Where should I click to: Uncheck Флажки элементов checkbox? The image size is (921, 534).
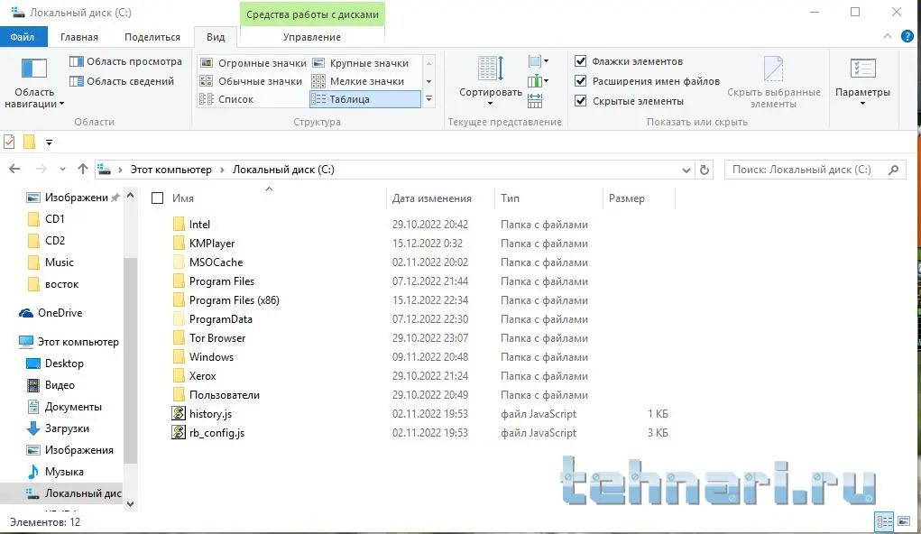[x=580, y=61]
